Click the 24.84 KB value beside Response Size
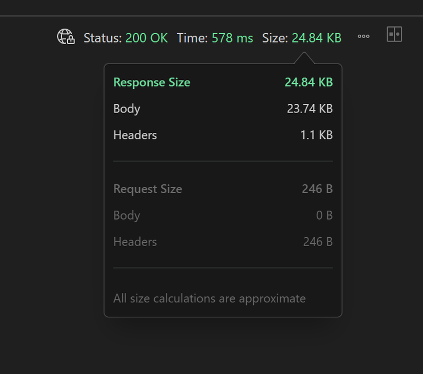This screenshot has height=374, width=423. point(308,83)
